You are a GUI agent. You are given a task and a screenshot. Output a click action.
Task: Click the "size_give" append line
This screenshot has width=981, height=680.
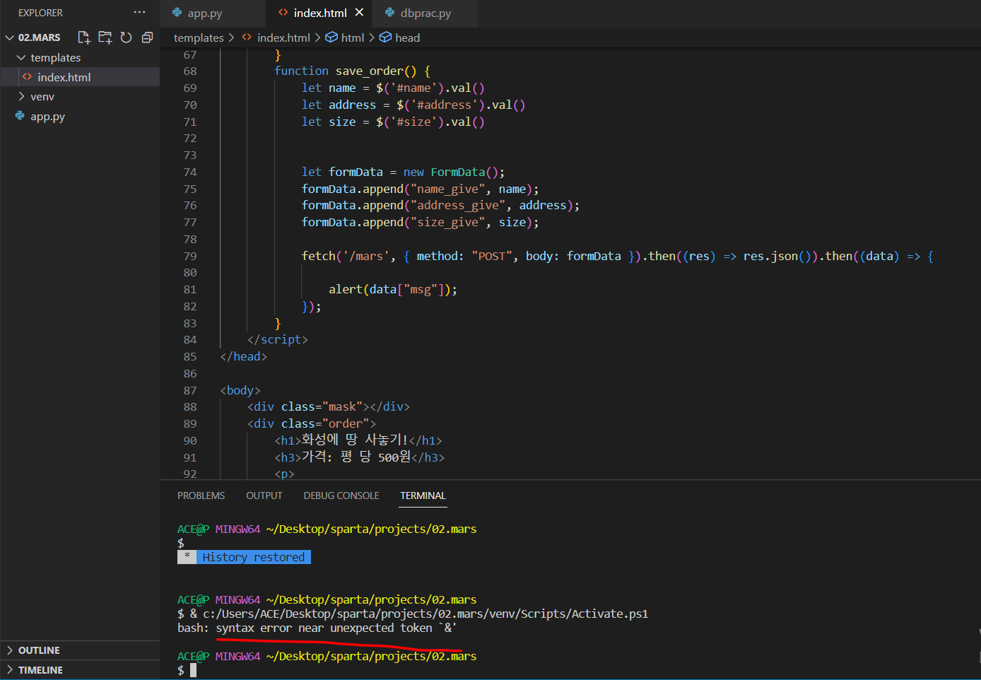[x=421, y=223]
